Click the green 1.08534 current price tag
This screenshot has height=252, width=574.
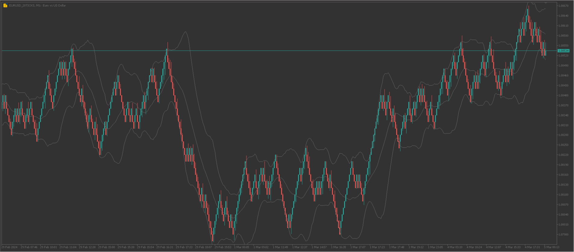pos(563,51)
